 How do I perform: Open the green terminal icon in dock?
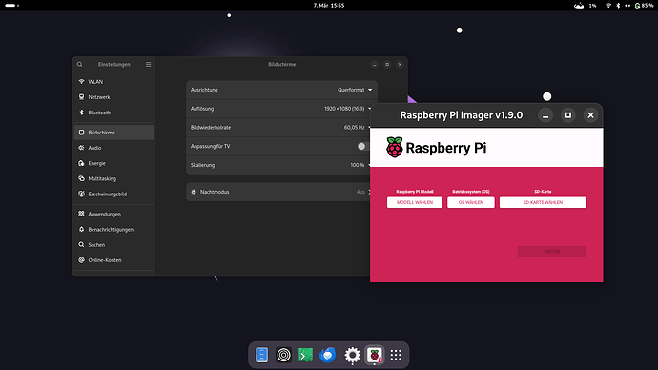305,355
